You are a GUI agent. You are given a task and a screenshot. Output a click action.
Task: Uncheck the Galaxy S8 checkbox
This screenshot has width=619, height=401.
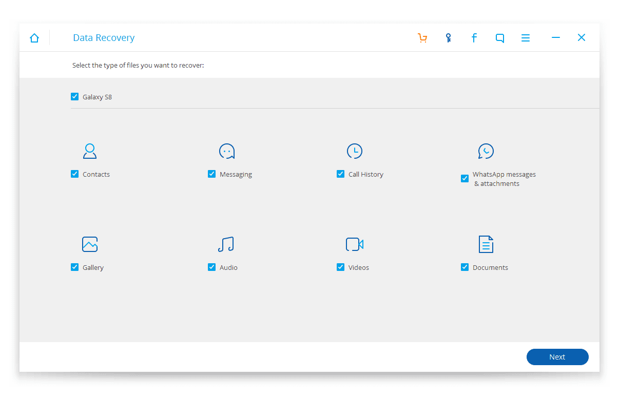tap(75, 96)
